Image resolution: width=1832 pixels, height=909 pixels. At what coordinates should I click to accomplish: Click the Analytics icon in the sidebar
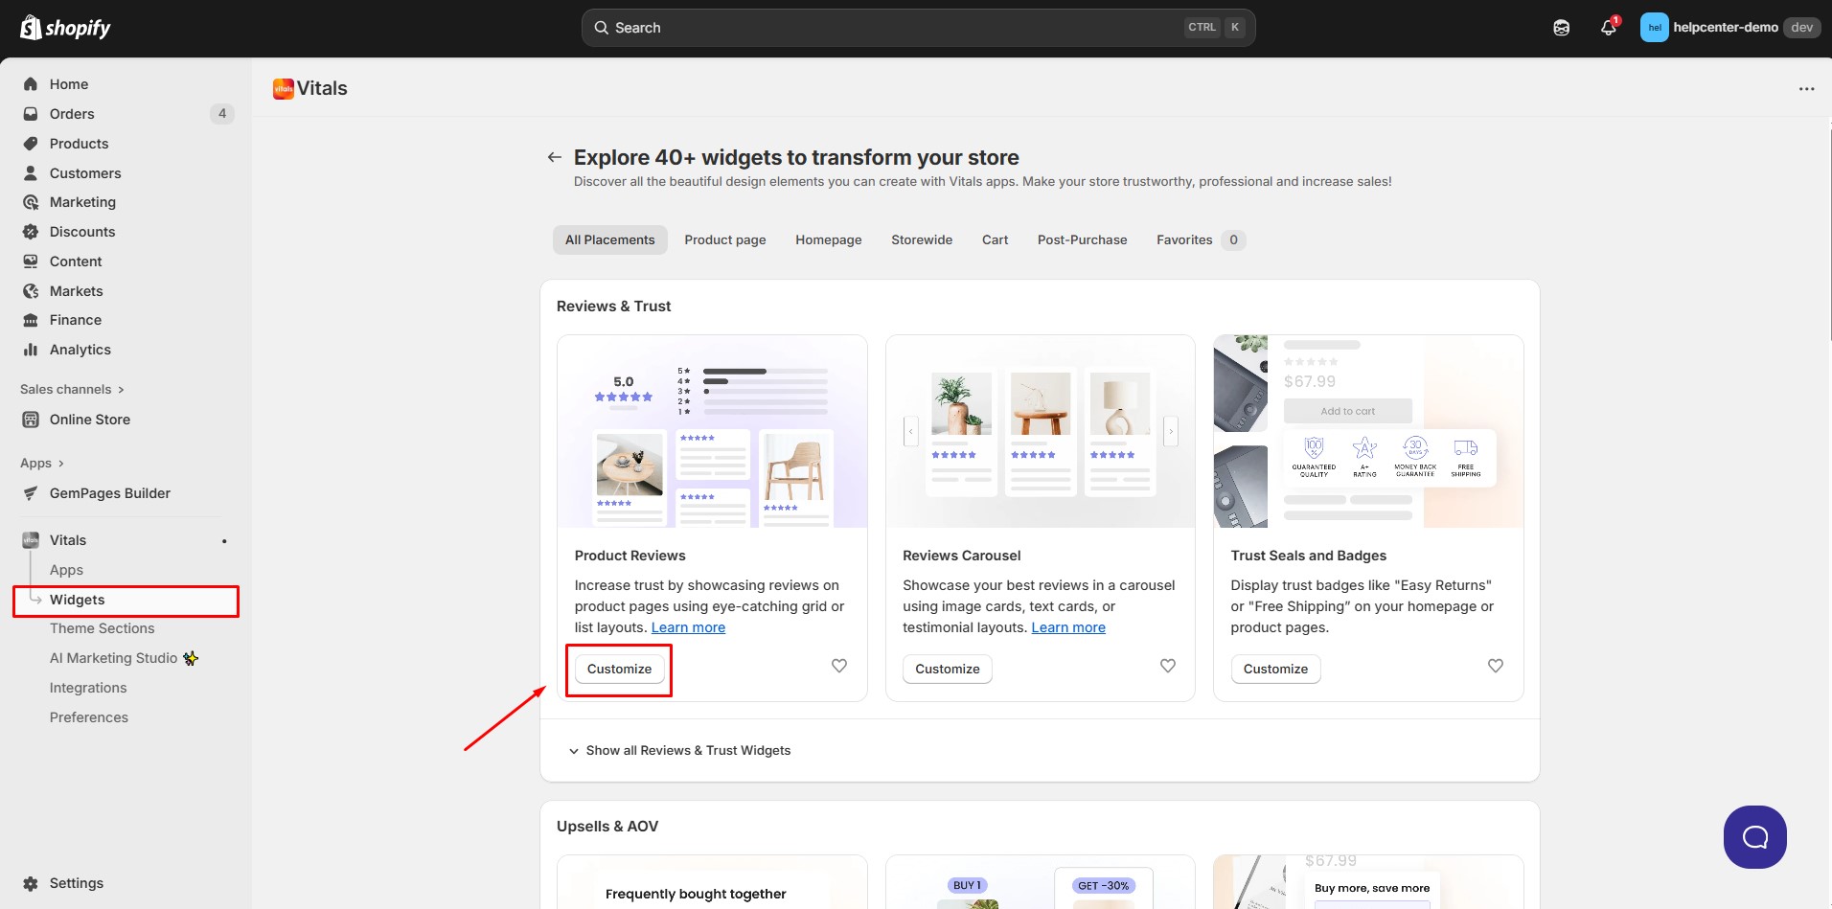31,350
